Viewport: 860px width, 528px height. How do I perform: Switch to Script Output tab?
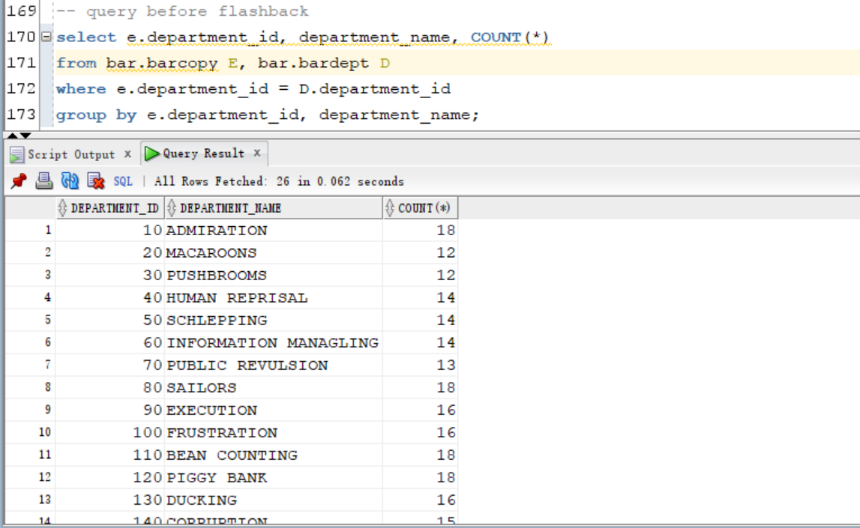point(71,155)
